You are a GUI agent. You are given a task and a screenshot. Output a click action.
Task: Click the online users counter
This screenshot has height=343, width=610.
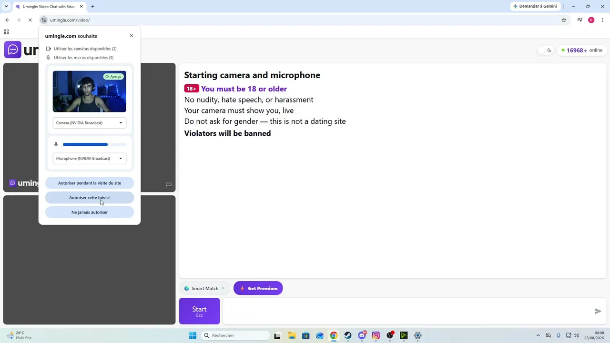tap(581, 50)
